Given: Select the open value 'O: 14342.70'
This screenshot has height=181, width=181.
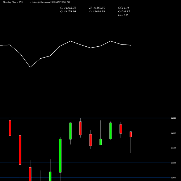Looking at the screenshot, I should (68, 8).
